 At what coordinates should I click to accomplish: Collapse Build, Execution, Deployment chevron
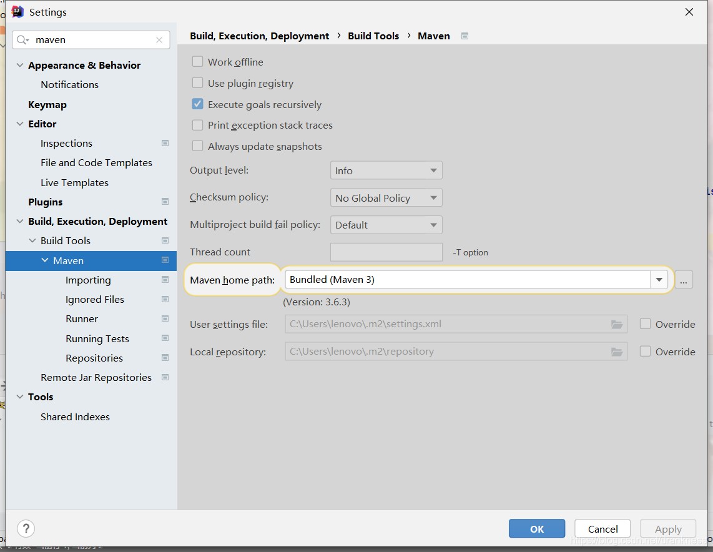(19, 221)
